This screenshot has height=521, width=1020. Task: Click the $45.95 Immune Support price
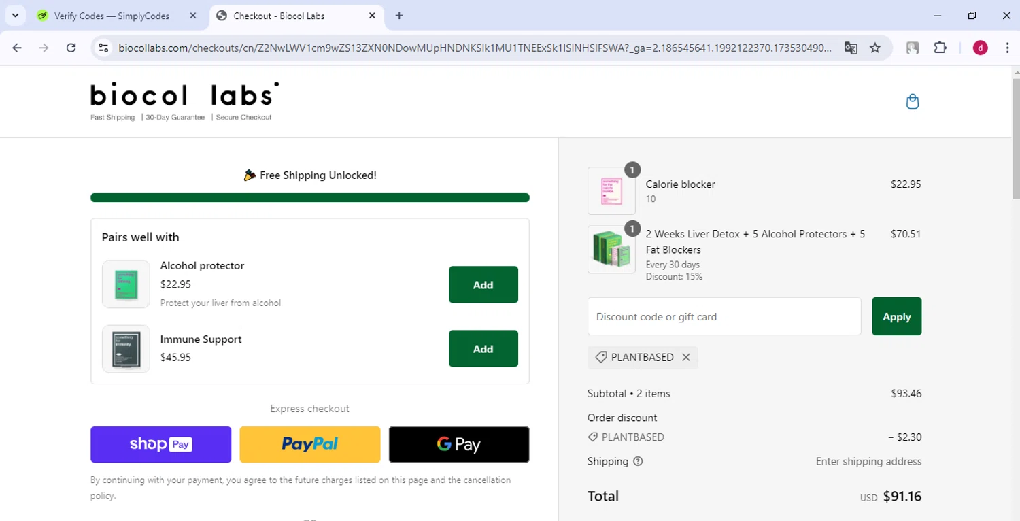[x=175, y=357]
